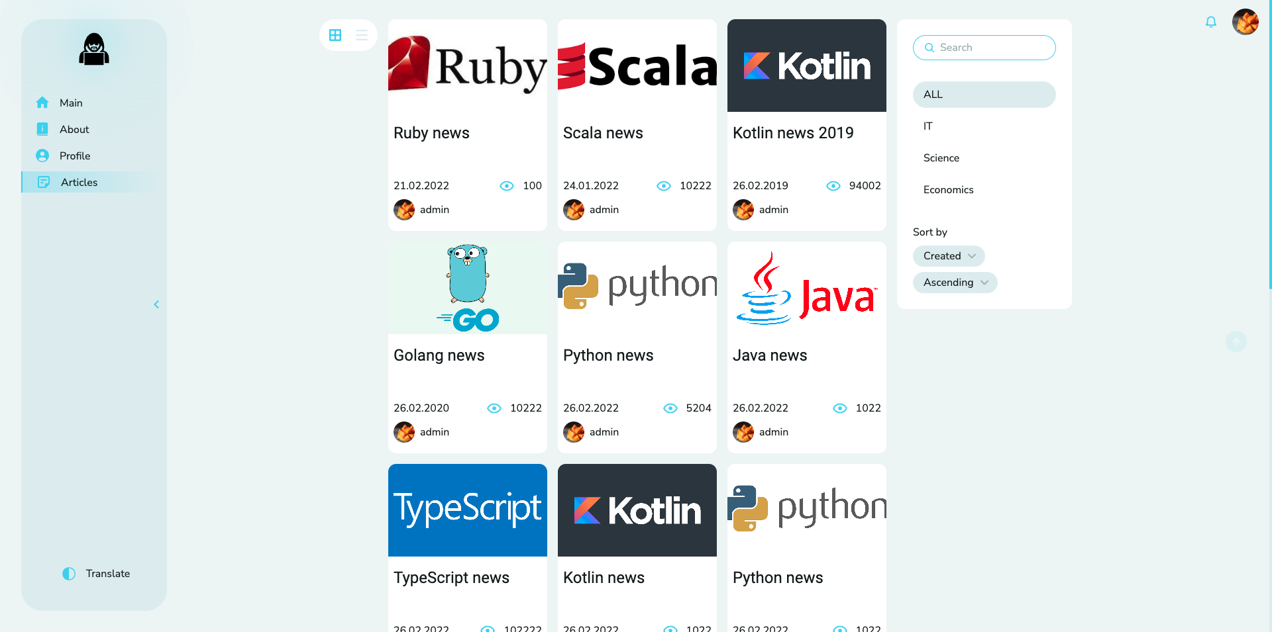This screenshot has width=1272, height=632.
Task: Click views eye icon on Java news
Action: pos(840,408)
